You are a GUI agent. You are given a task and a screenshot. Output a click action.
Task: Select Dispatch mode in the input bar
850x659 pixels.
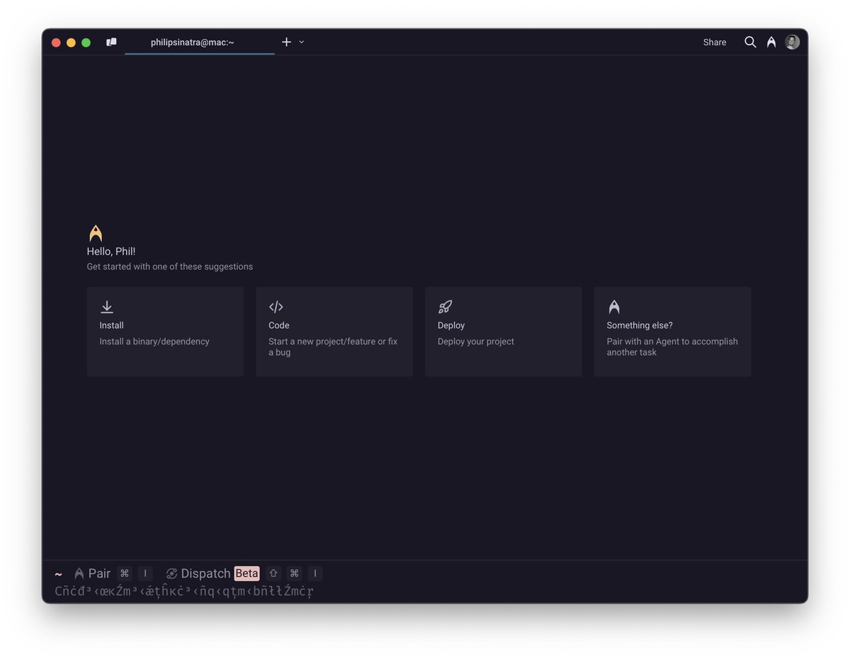click(205, 573)
